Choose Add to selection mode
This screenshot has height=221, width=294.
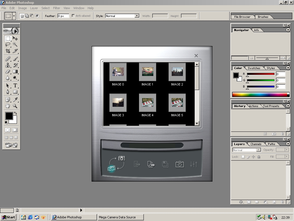click(x=27, y=16)
